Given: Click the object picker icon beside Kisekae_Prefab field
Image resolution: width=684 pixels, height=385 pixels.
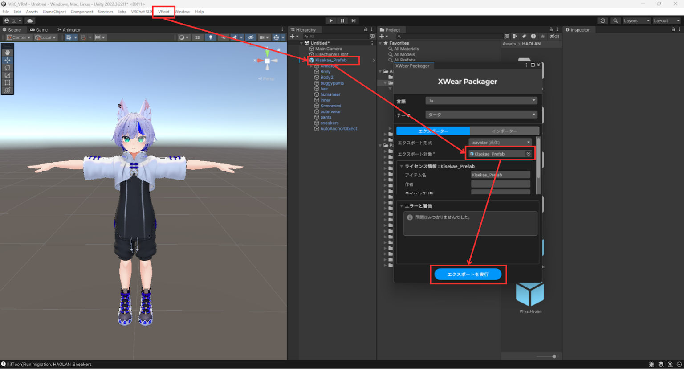Looking at the screenshot, I should click(528, 154).
